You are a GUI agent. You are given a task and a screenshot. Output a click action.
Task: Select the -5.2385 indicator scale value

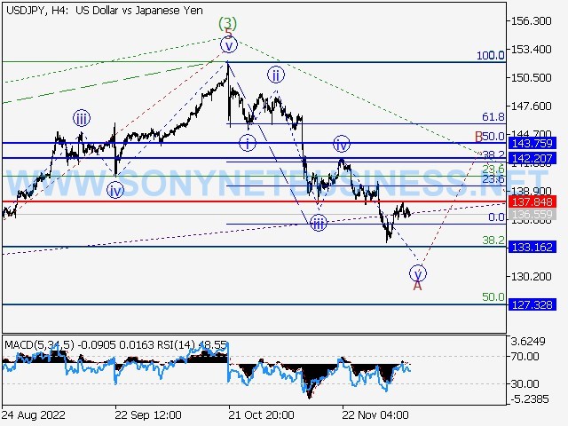[x=530, y=399]
